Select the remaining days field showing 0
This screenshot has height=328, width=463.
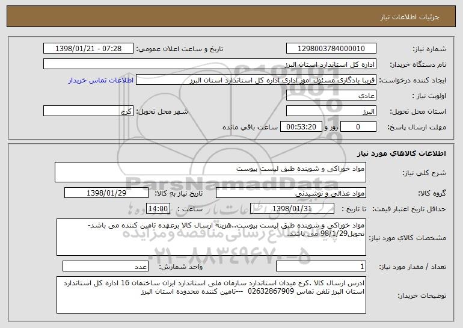click(x=358, y=127)
